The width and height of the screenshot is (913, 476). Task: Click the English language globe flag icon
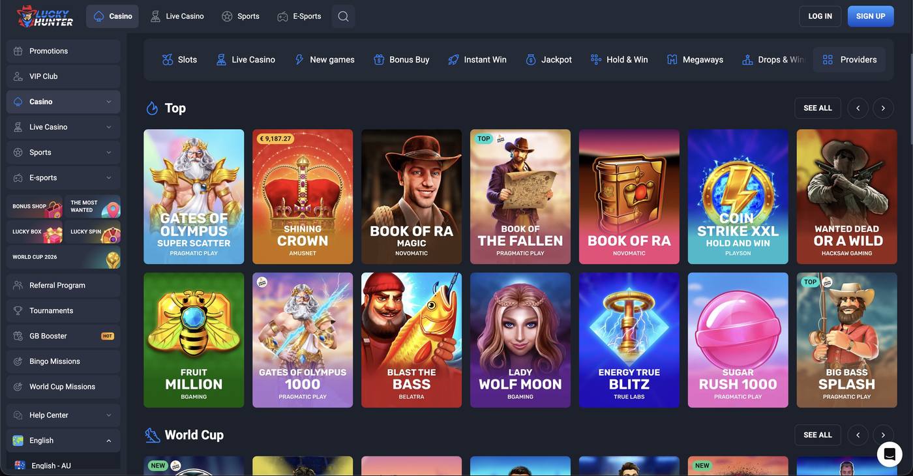[18, 441]
